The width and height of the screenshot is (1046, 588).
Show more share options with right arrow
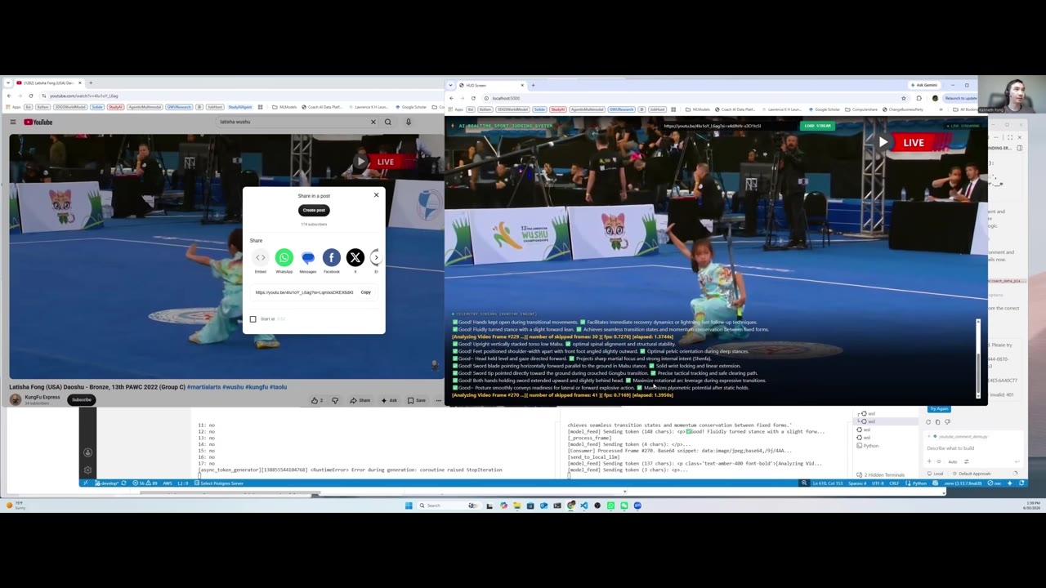tap(376, 257)
